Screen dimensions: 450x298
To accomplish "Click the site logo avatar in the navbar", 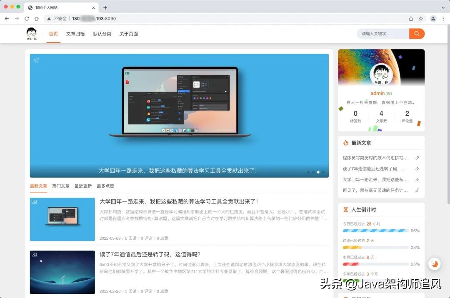I will pos(31,33).
